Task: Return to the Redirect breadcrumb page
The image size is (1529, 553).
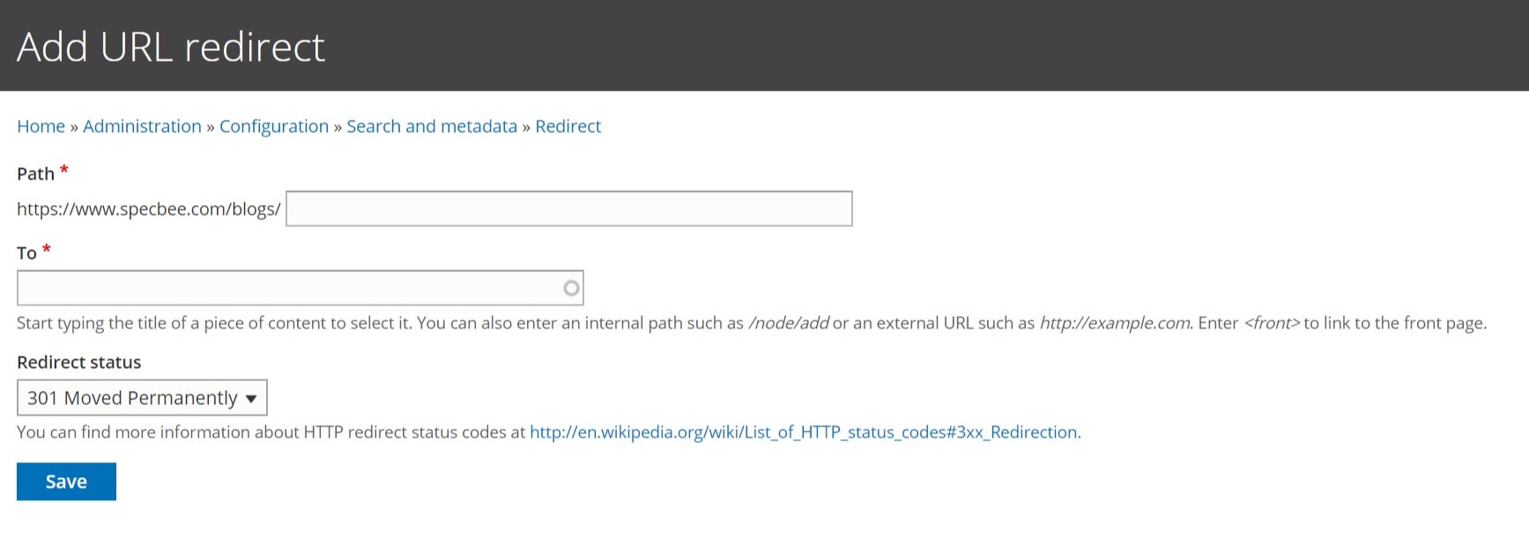Action: pos(568,126)
